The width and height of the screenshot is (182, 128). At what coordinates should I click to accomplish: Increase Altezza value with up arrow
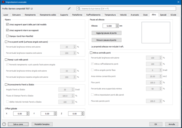[x=117, y=25]
